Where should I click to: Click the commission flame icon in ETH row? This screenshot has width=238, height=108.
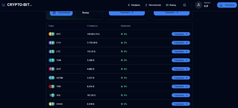(122, 43)
